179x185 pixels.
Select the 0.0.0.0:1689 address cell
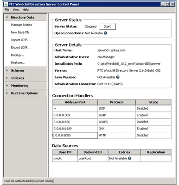point(75,129)
